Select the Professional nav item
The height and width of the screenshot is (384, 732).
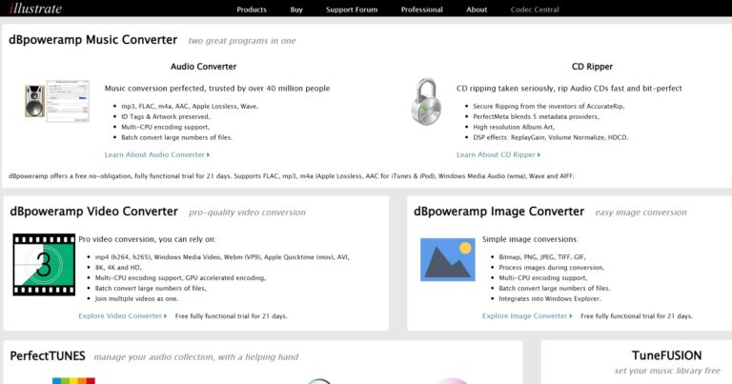(421, 10)
